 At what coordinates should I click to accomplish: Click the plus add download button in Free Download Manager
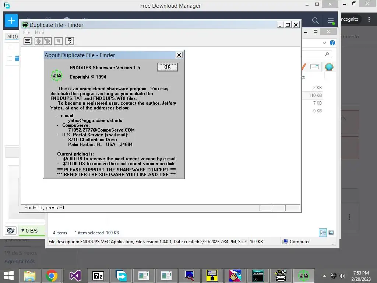pyautogui.click(x=11, y=21)
